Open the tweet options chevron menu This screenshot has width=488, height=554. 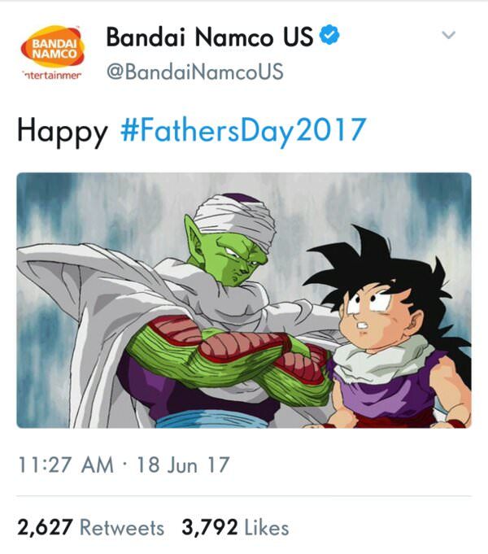(448, 36)
